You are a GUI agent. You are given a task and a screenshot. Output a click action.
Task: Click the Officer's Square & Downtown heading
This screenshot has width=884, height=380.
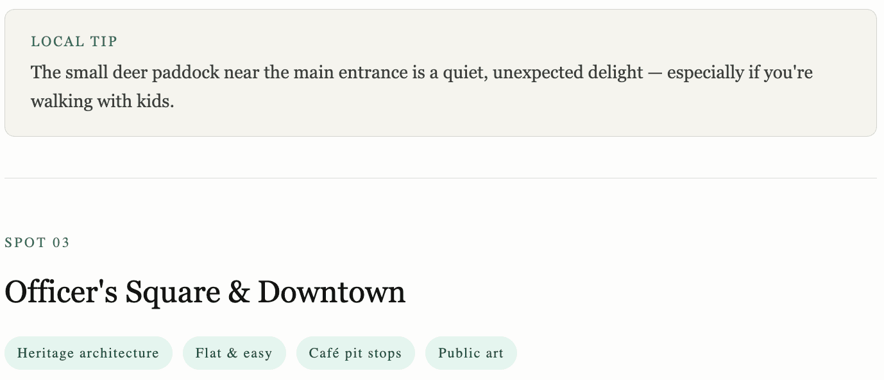point(205,293)
